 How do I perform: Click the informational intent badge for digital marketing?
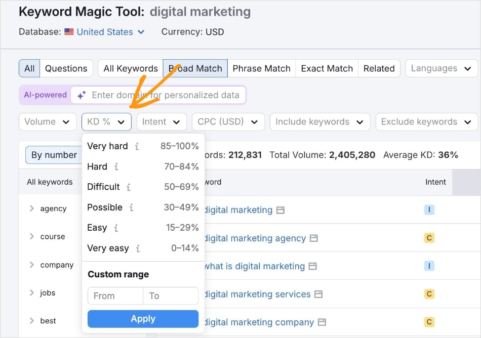tap(429, 209)
